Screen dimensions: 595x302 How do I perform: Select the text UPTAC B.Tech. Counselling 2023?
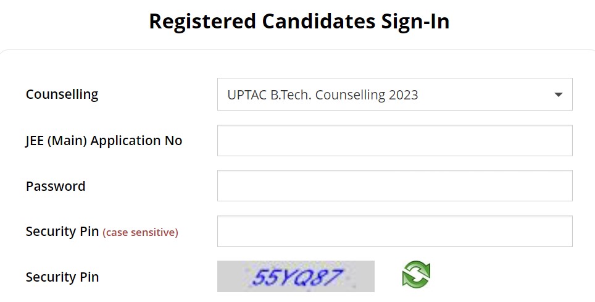[322, 95]
